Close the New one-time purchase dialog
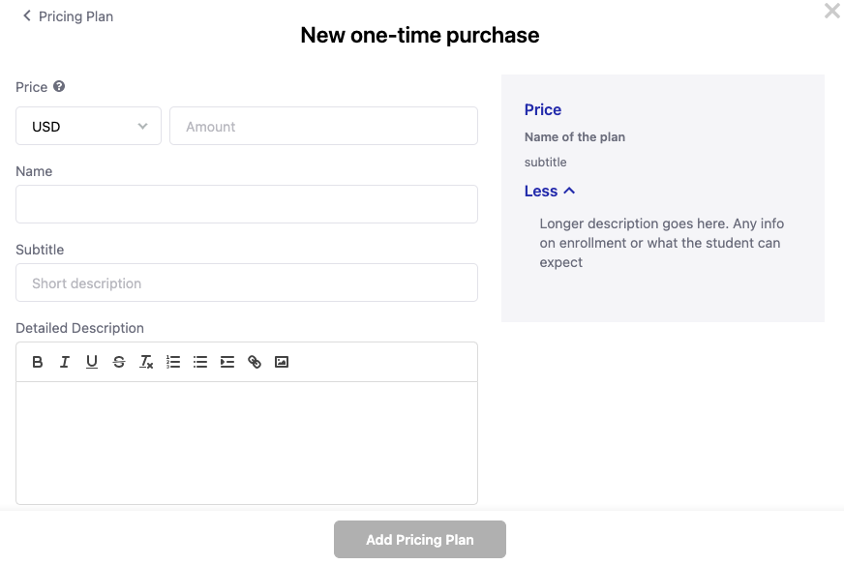844x565 pixels. [x=831, y=12]
